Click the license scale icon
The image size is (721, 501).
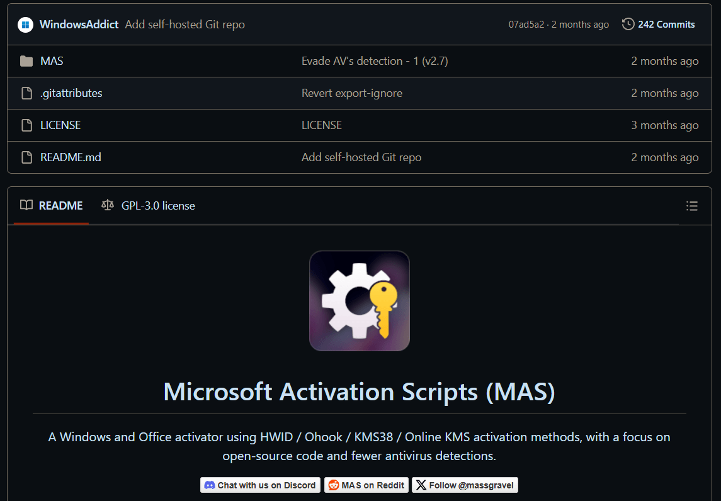point(108,205)
